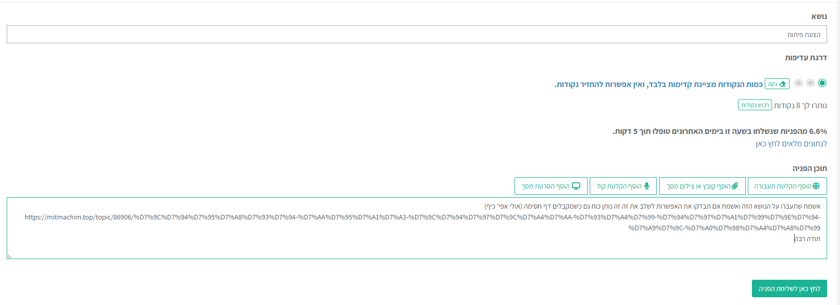Image resolution: width=840 pixels, height=305 pixels.
Task: Submit with לחץ כאן לשליחת הפניה button
Action: pyautogui.click(x=790, y=289)
